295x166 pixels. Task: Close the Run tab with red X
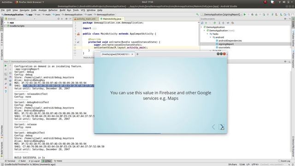tap(6, 88)
